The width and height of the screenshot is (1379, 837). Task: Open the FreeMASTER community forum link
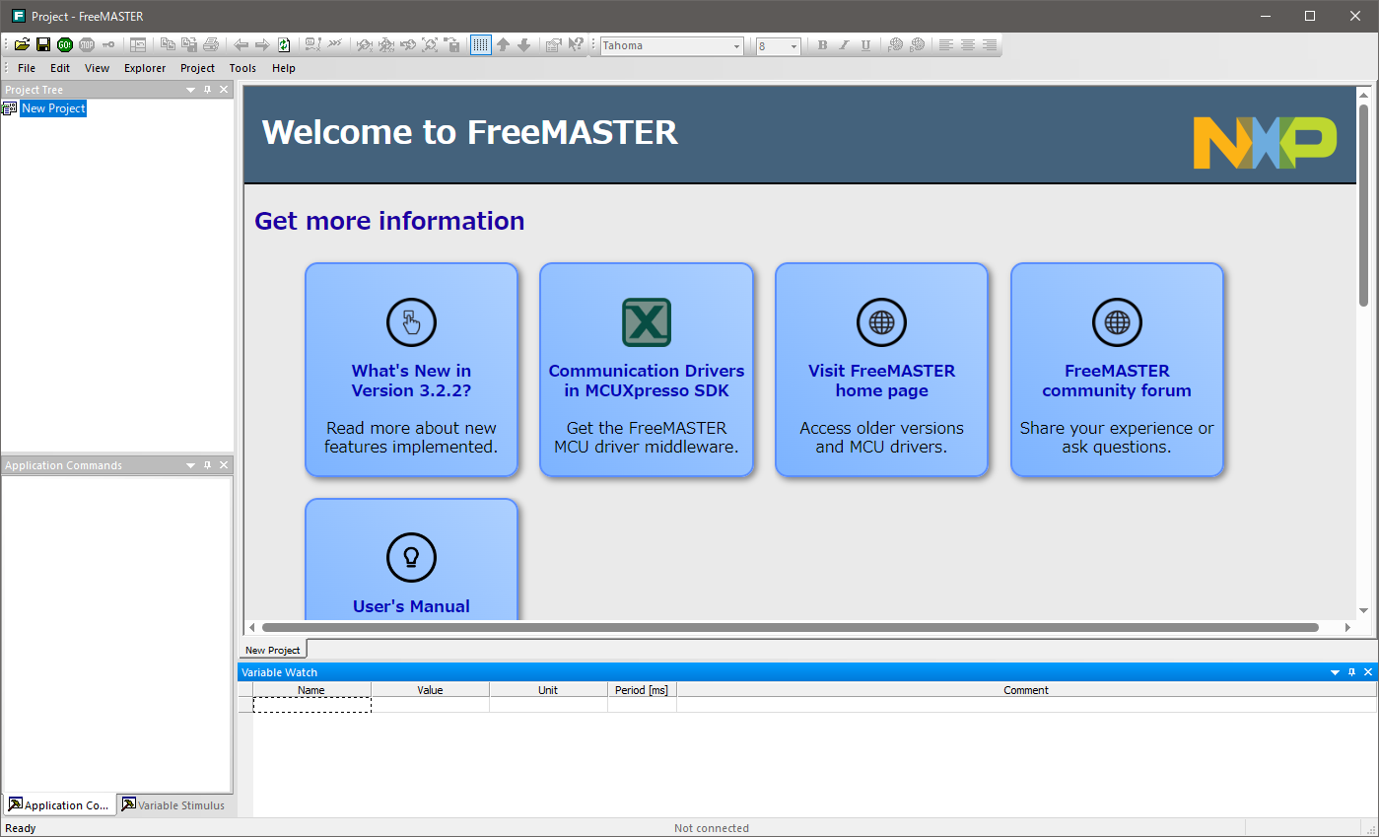tap(1116, 381)
